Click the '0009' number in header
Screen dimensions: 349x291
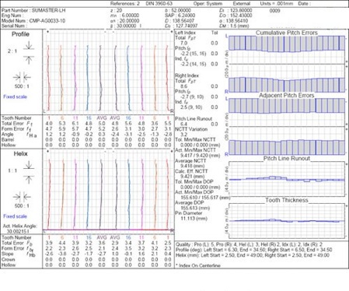coord(274,11)
